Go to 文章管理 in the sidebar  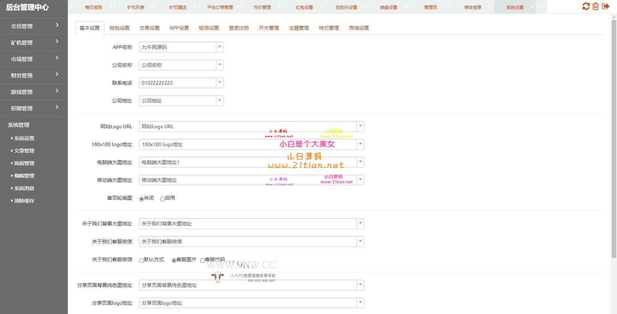(x=24, y=151)
